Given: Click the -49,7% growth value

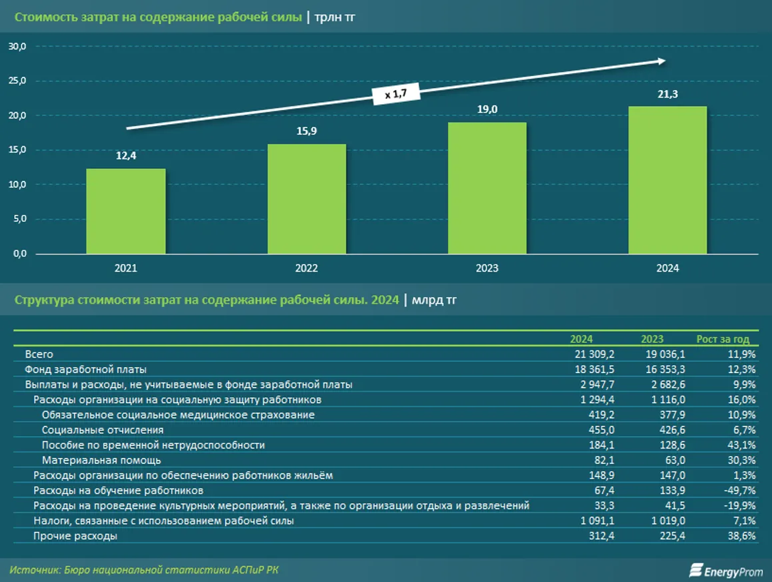Looking at the screenshot, I should click(x=739, y=491).
